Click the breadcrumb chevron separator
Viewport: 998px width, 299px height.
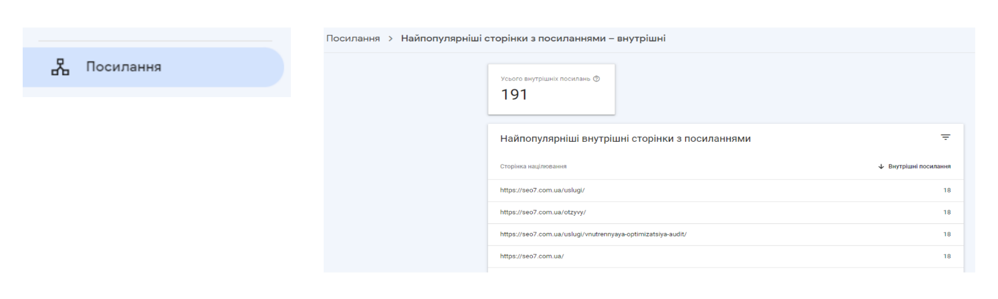(x=390, y=39)
